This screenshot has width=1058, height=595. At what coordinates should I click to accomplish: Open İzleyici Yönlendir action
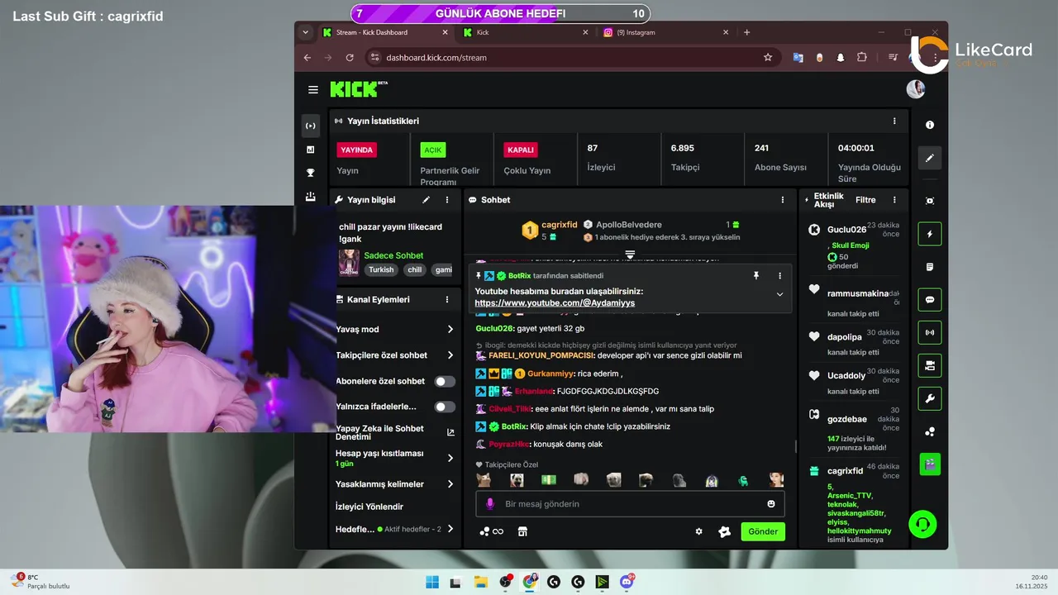[369, 507]
